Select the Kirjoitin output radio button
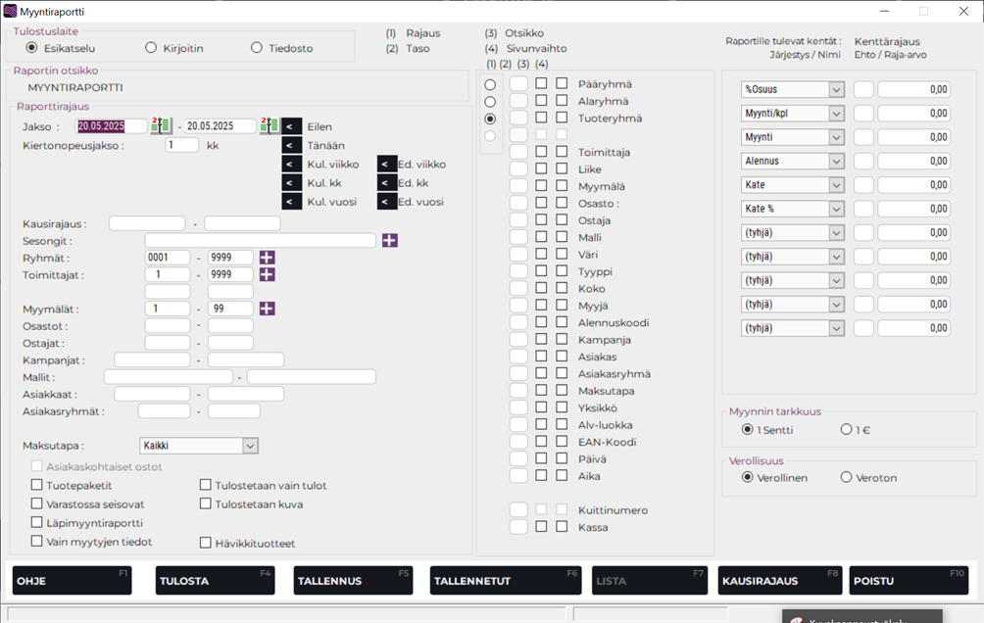Viewport: 984px width, 623px height. [151, 48]
